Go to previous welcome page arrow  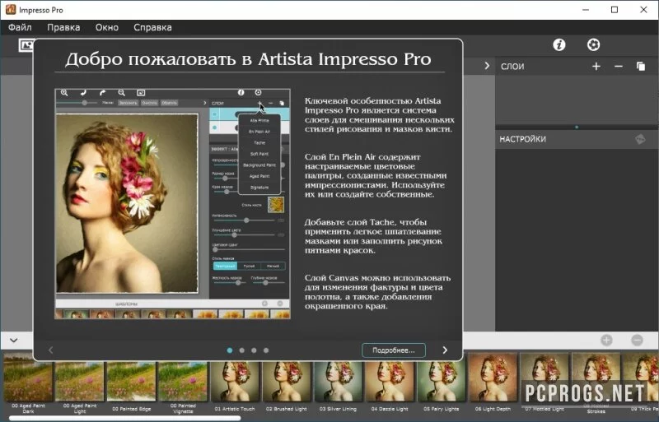point(51,350)
